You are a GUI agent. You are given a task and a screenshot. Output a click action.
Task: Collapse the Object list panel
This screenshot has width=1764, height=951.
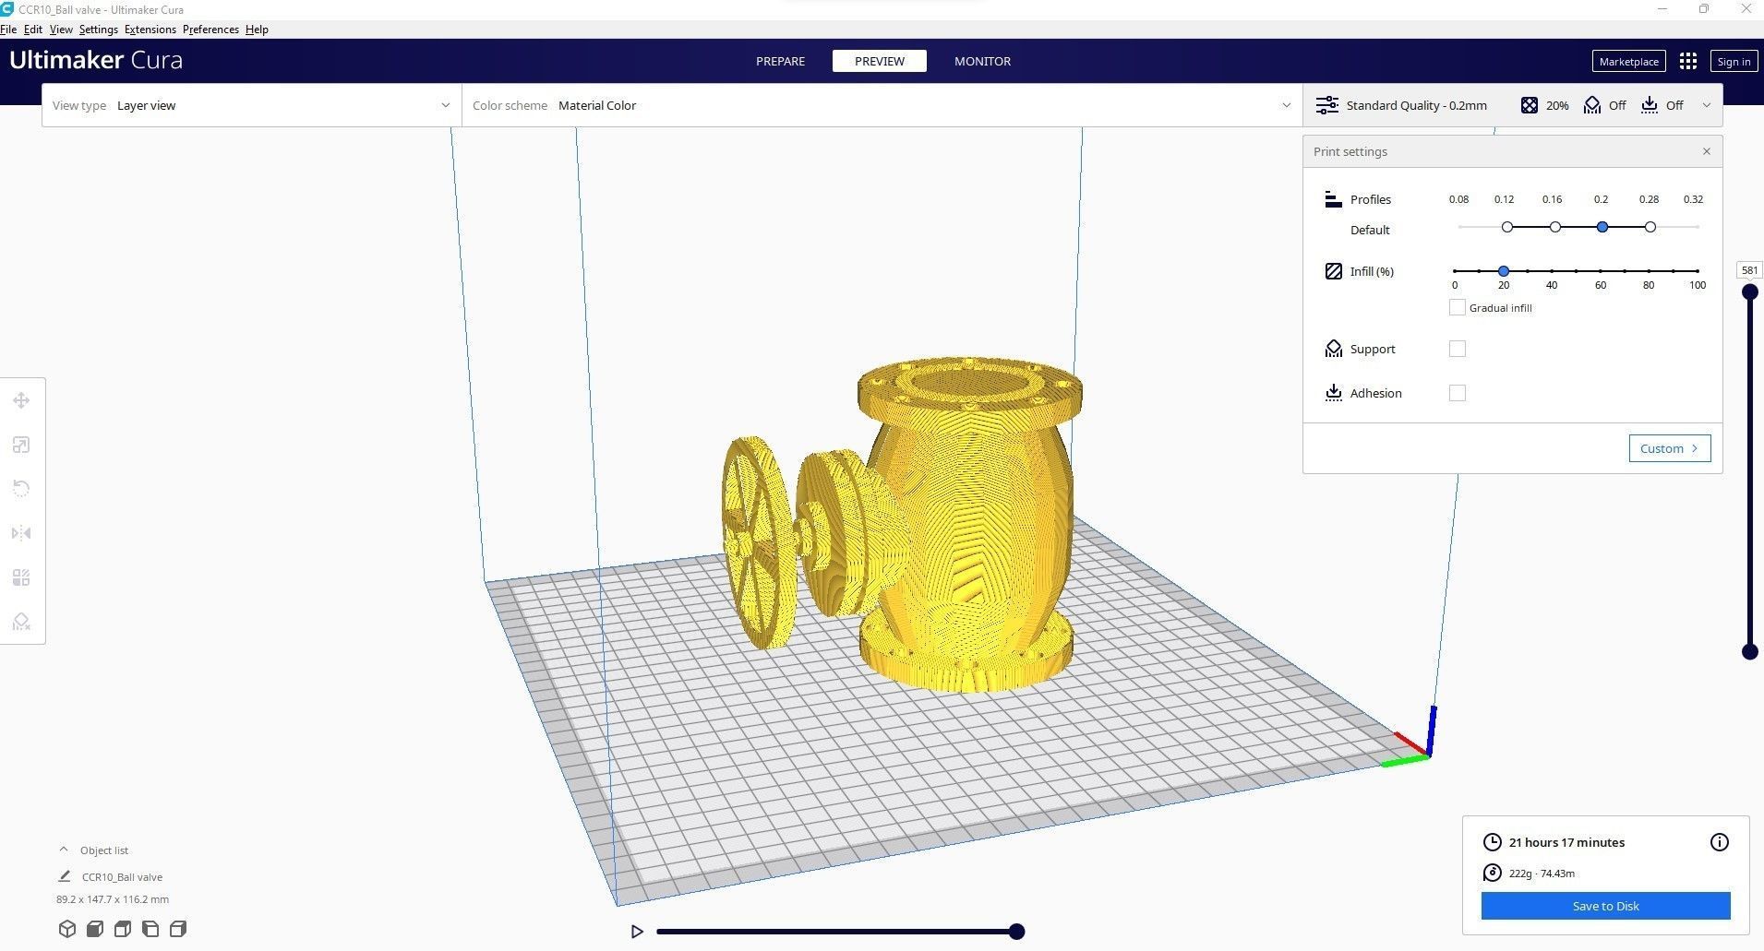(63, 849)
